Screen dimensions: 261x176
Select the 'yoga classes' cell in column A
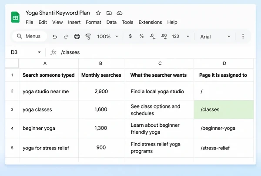49,109
